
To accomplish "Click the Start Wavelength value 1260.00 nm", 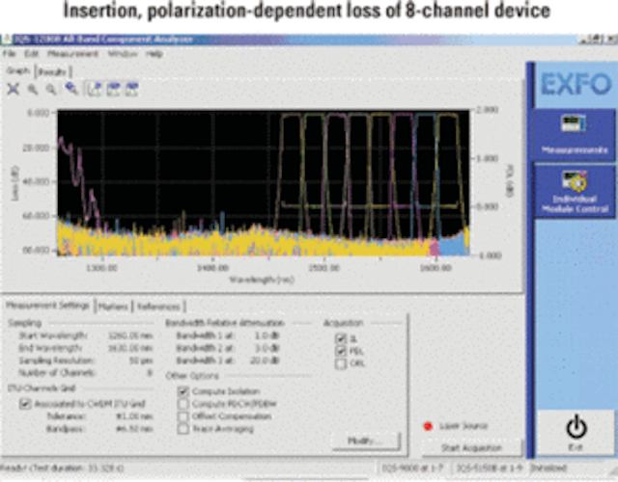I will 130,335.
